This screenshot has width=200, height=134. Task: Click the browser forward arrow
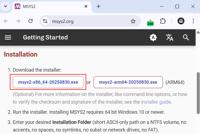(18, 21)
